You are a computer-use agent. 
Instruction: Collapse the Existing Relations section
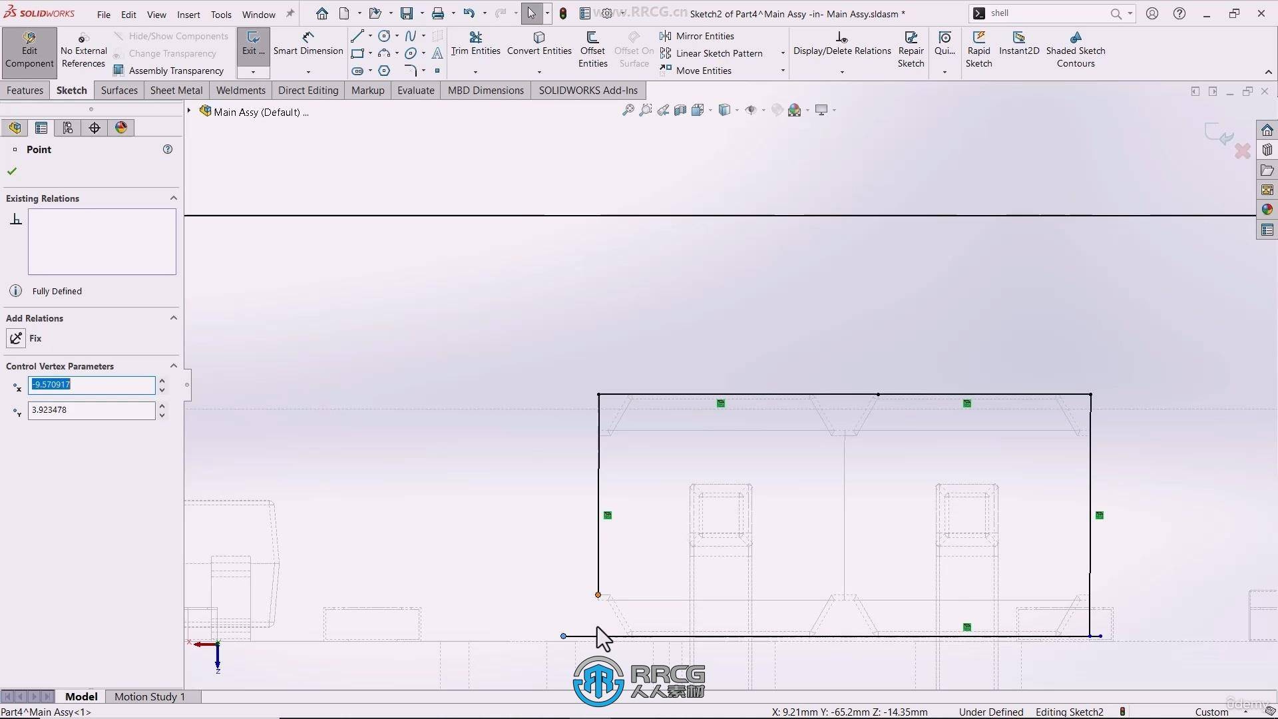tap(174, 198)
